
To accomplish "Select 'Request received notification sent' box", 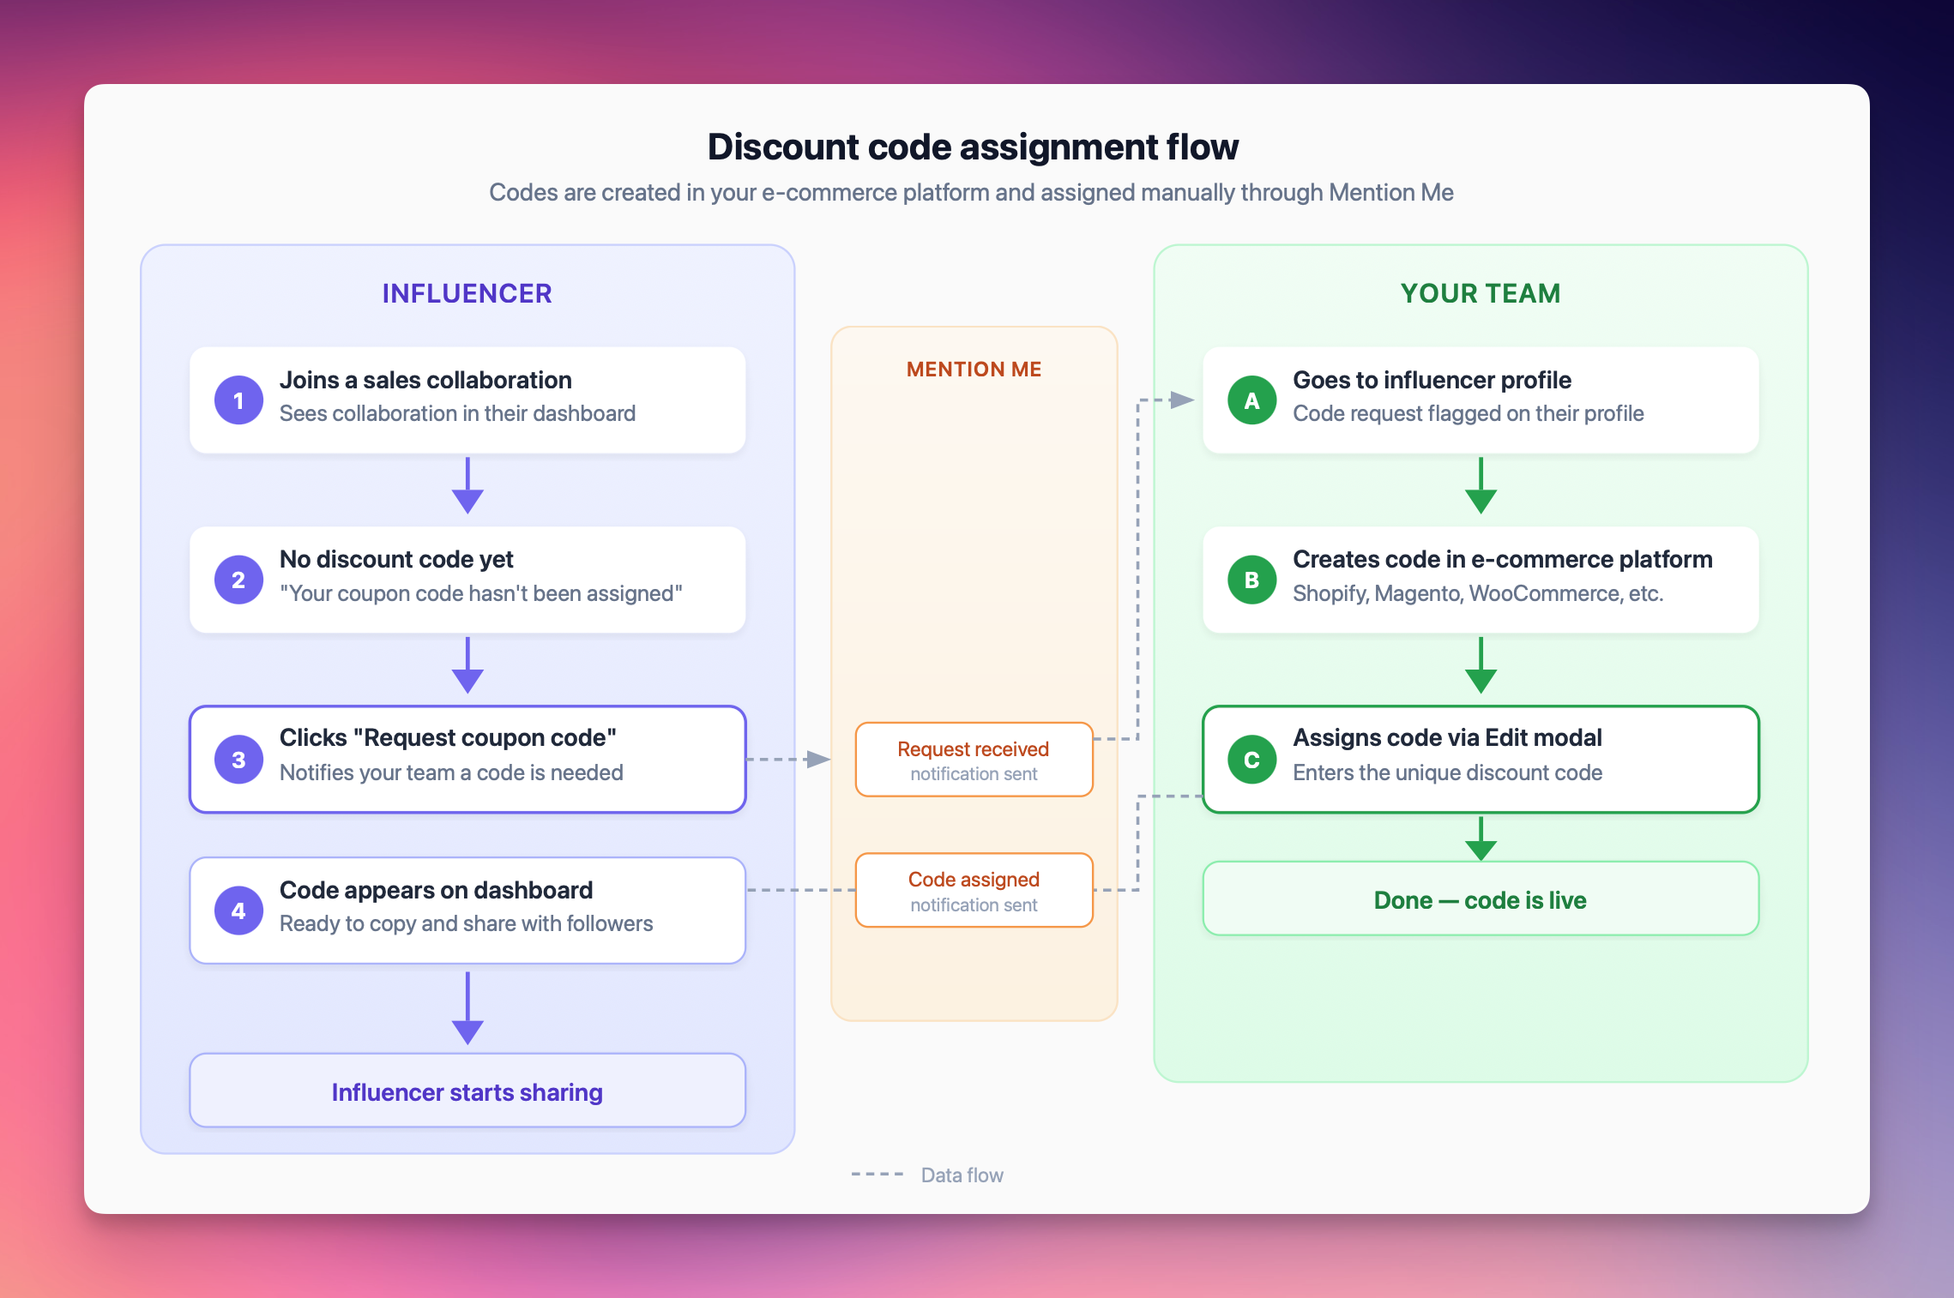I will pos(974,759).
